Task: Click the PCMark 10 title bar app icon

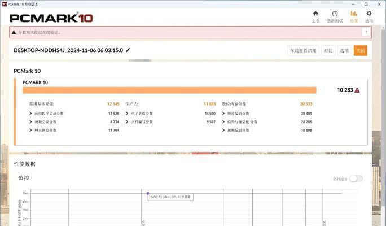Action: click(4, 4)
